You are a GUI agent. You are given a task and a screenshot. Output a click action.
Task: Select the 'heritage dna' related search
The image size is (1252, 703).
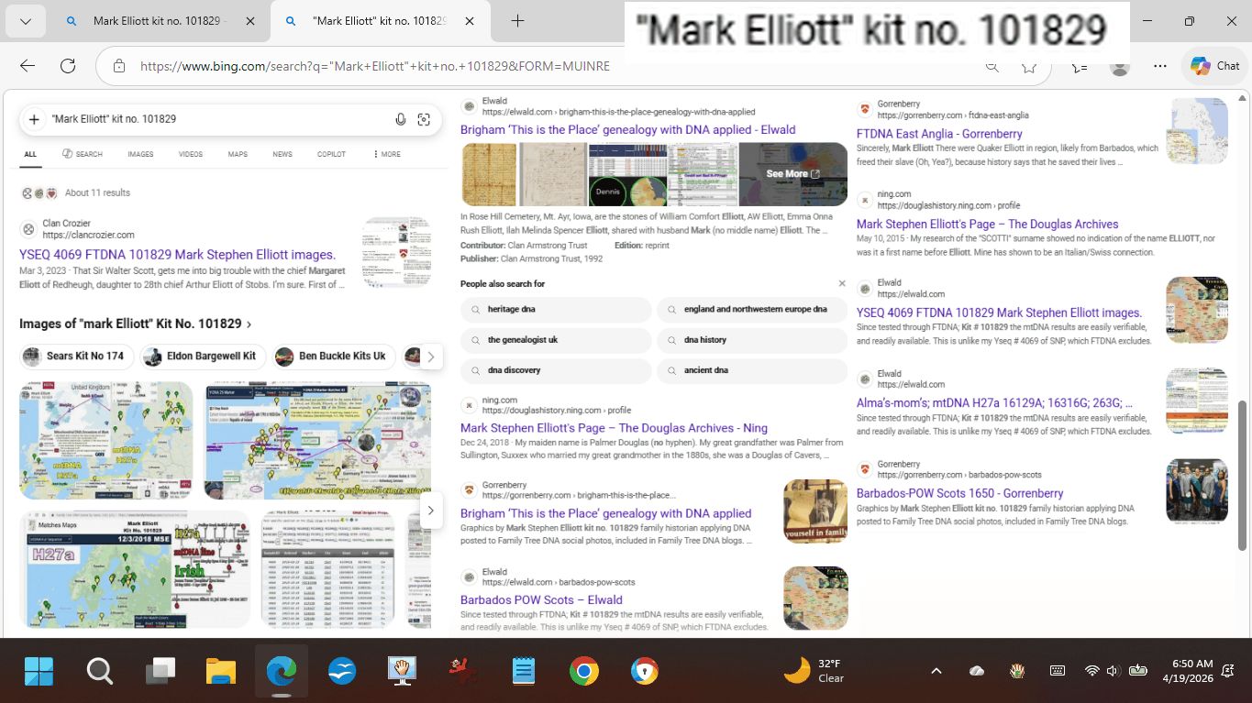coord(512,310)
